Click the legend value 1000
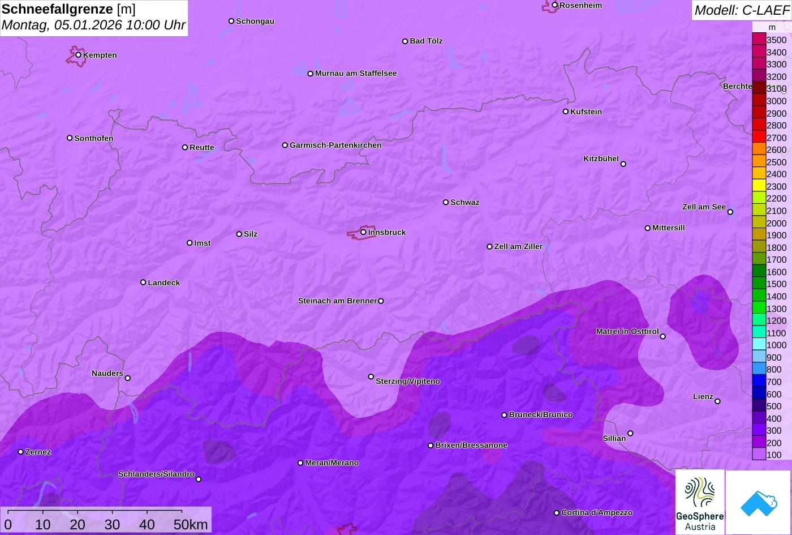This screenshot has width=792, height=535. tap(776, 345)
